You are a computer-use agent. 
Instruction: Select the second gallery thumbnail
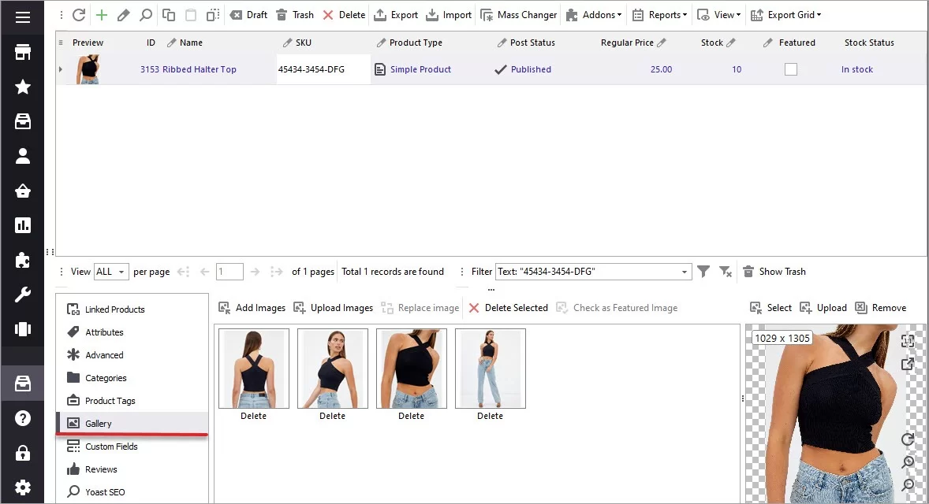coord(332,368)
